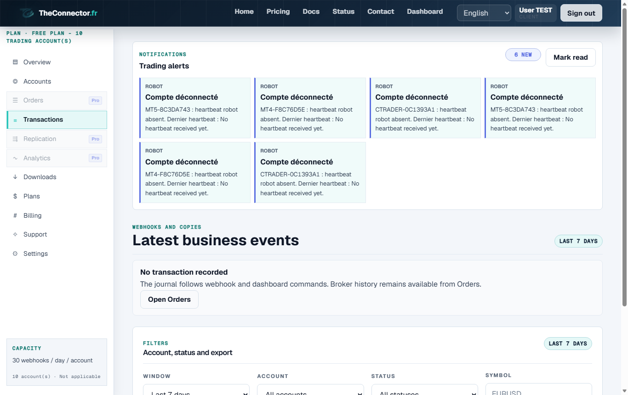Open Status in the top navigation
The width and height of the screenshot is (628, 395).
click(343, 11)
